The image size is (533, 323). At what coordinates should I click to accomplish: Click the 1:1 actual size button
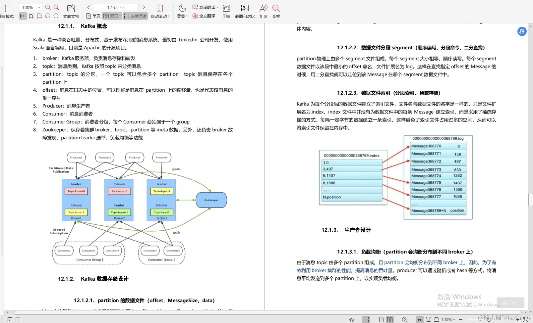(23, 16)
